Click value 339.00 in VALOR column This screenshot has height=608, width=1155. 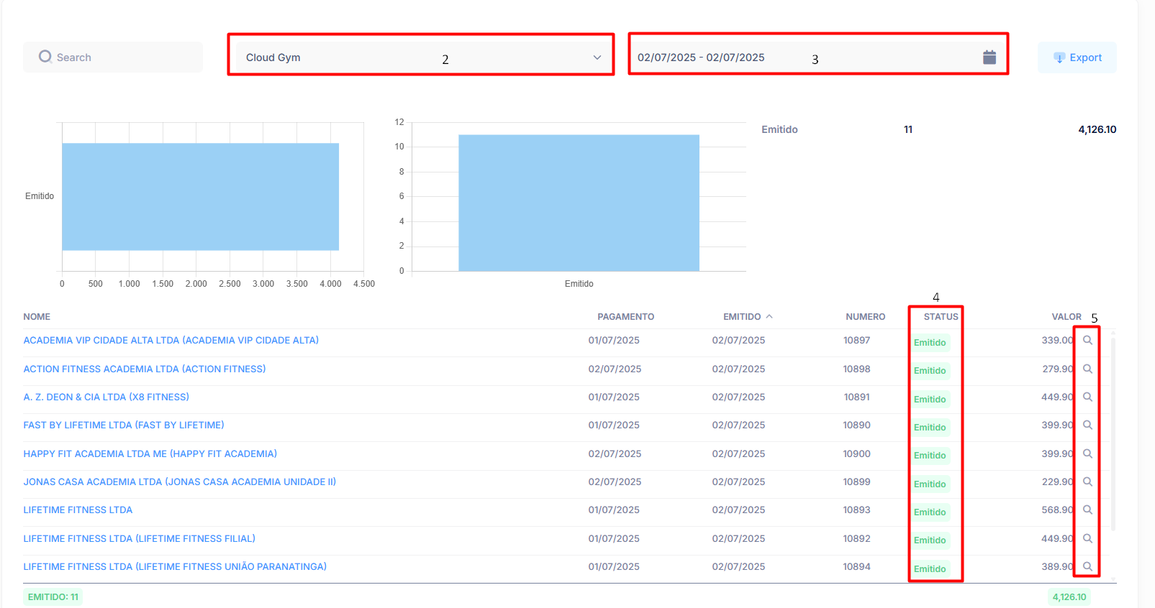click(x=1057, y=341)
